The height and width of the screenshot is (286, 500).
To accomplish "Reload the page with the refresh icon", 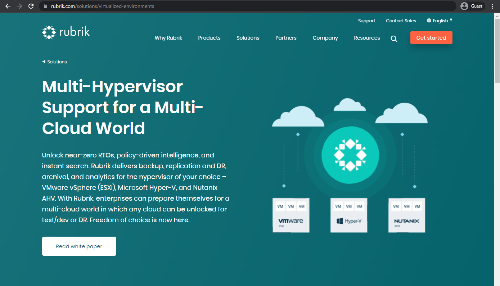I will coord(31,6).
